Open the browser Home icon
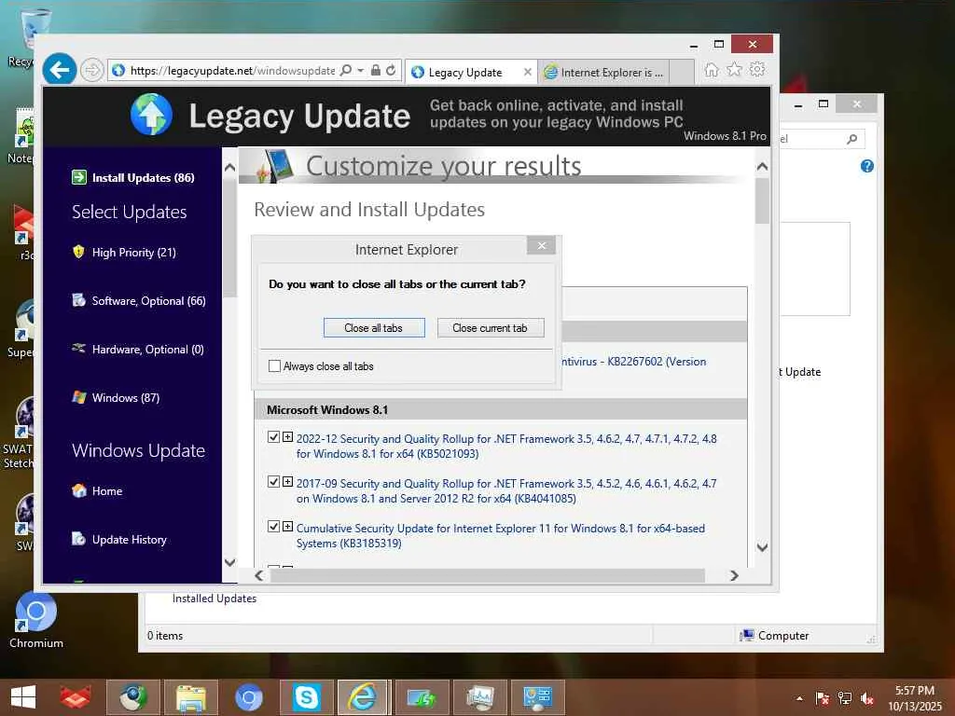Image resolution: width=955 pixels, height=716 pixels. click(712, 70)
